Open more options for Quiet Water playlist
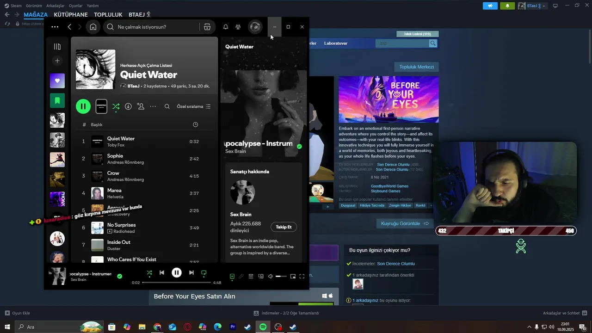Viewport: 592px width, 333px height. (153, 106)
